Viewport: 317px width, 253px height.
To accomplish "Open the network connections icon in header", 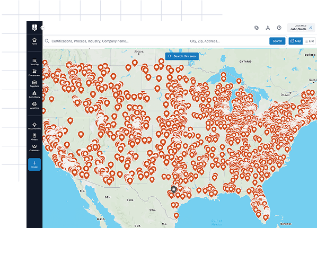I will click(268, 28).
